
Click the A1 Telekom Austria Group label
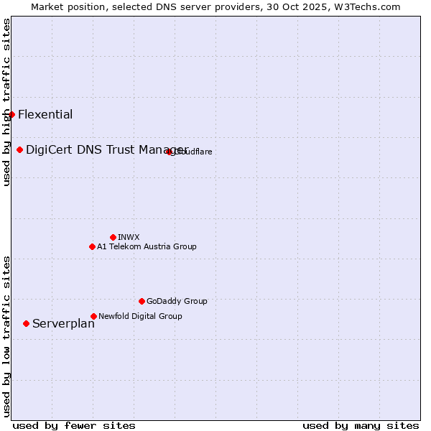(147, 247)
